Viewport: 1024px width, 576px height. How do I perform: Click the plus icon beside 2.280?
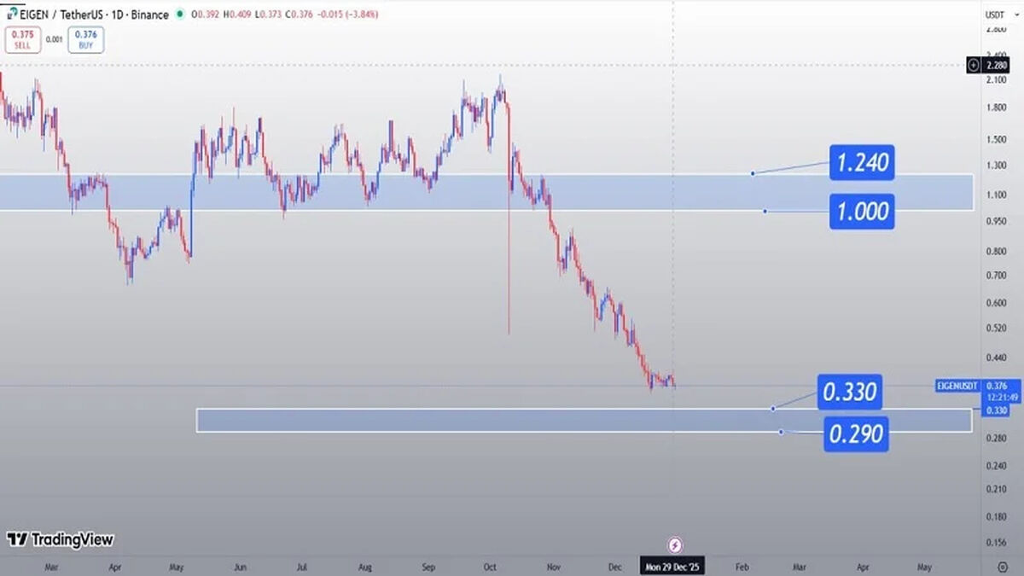point(974,65)
